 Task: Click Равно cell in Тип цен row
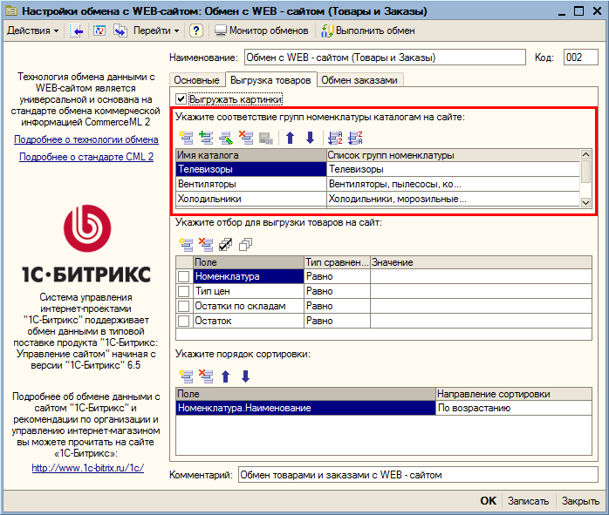pyautogui.click(x=337, y=291)
